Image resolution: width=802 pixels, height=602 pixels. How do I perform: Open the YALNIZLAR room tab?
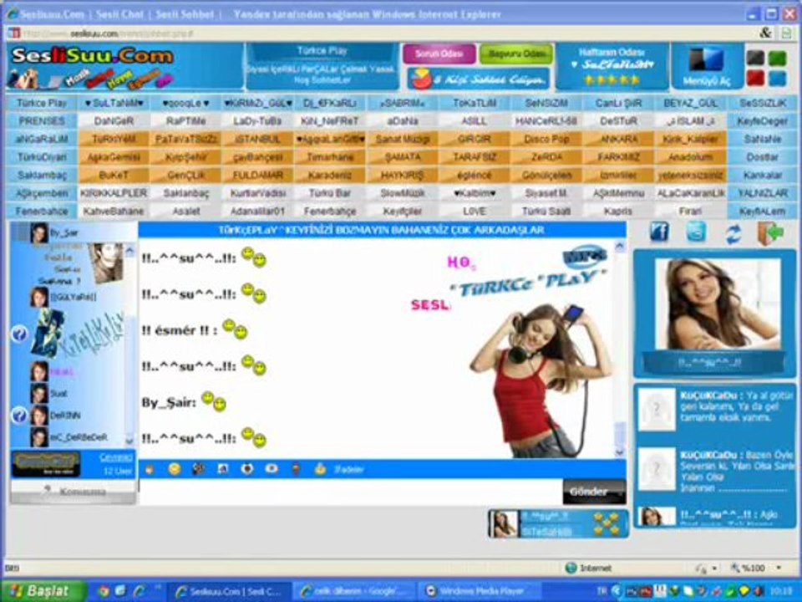pos(763,193)
